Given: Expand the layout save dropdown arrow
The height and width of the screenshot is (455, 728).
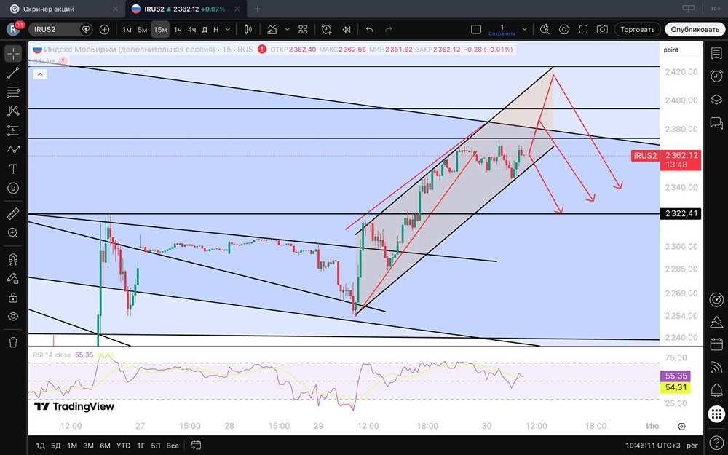Looking at the screenshot, I should tap(525, 29).
